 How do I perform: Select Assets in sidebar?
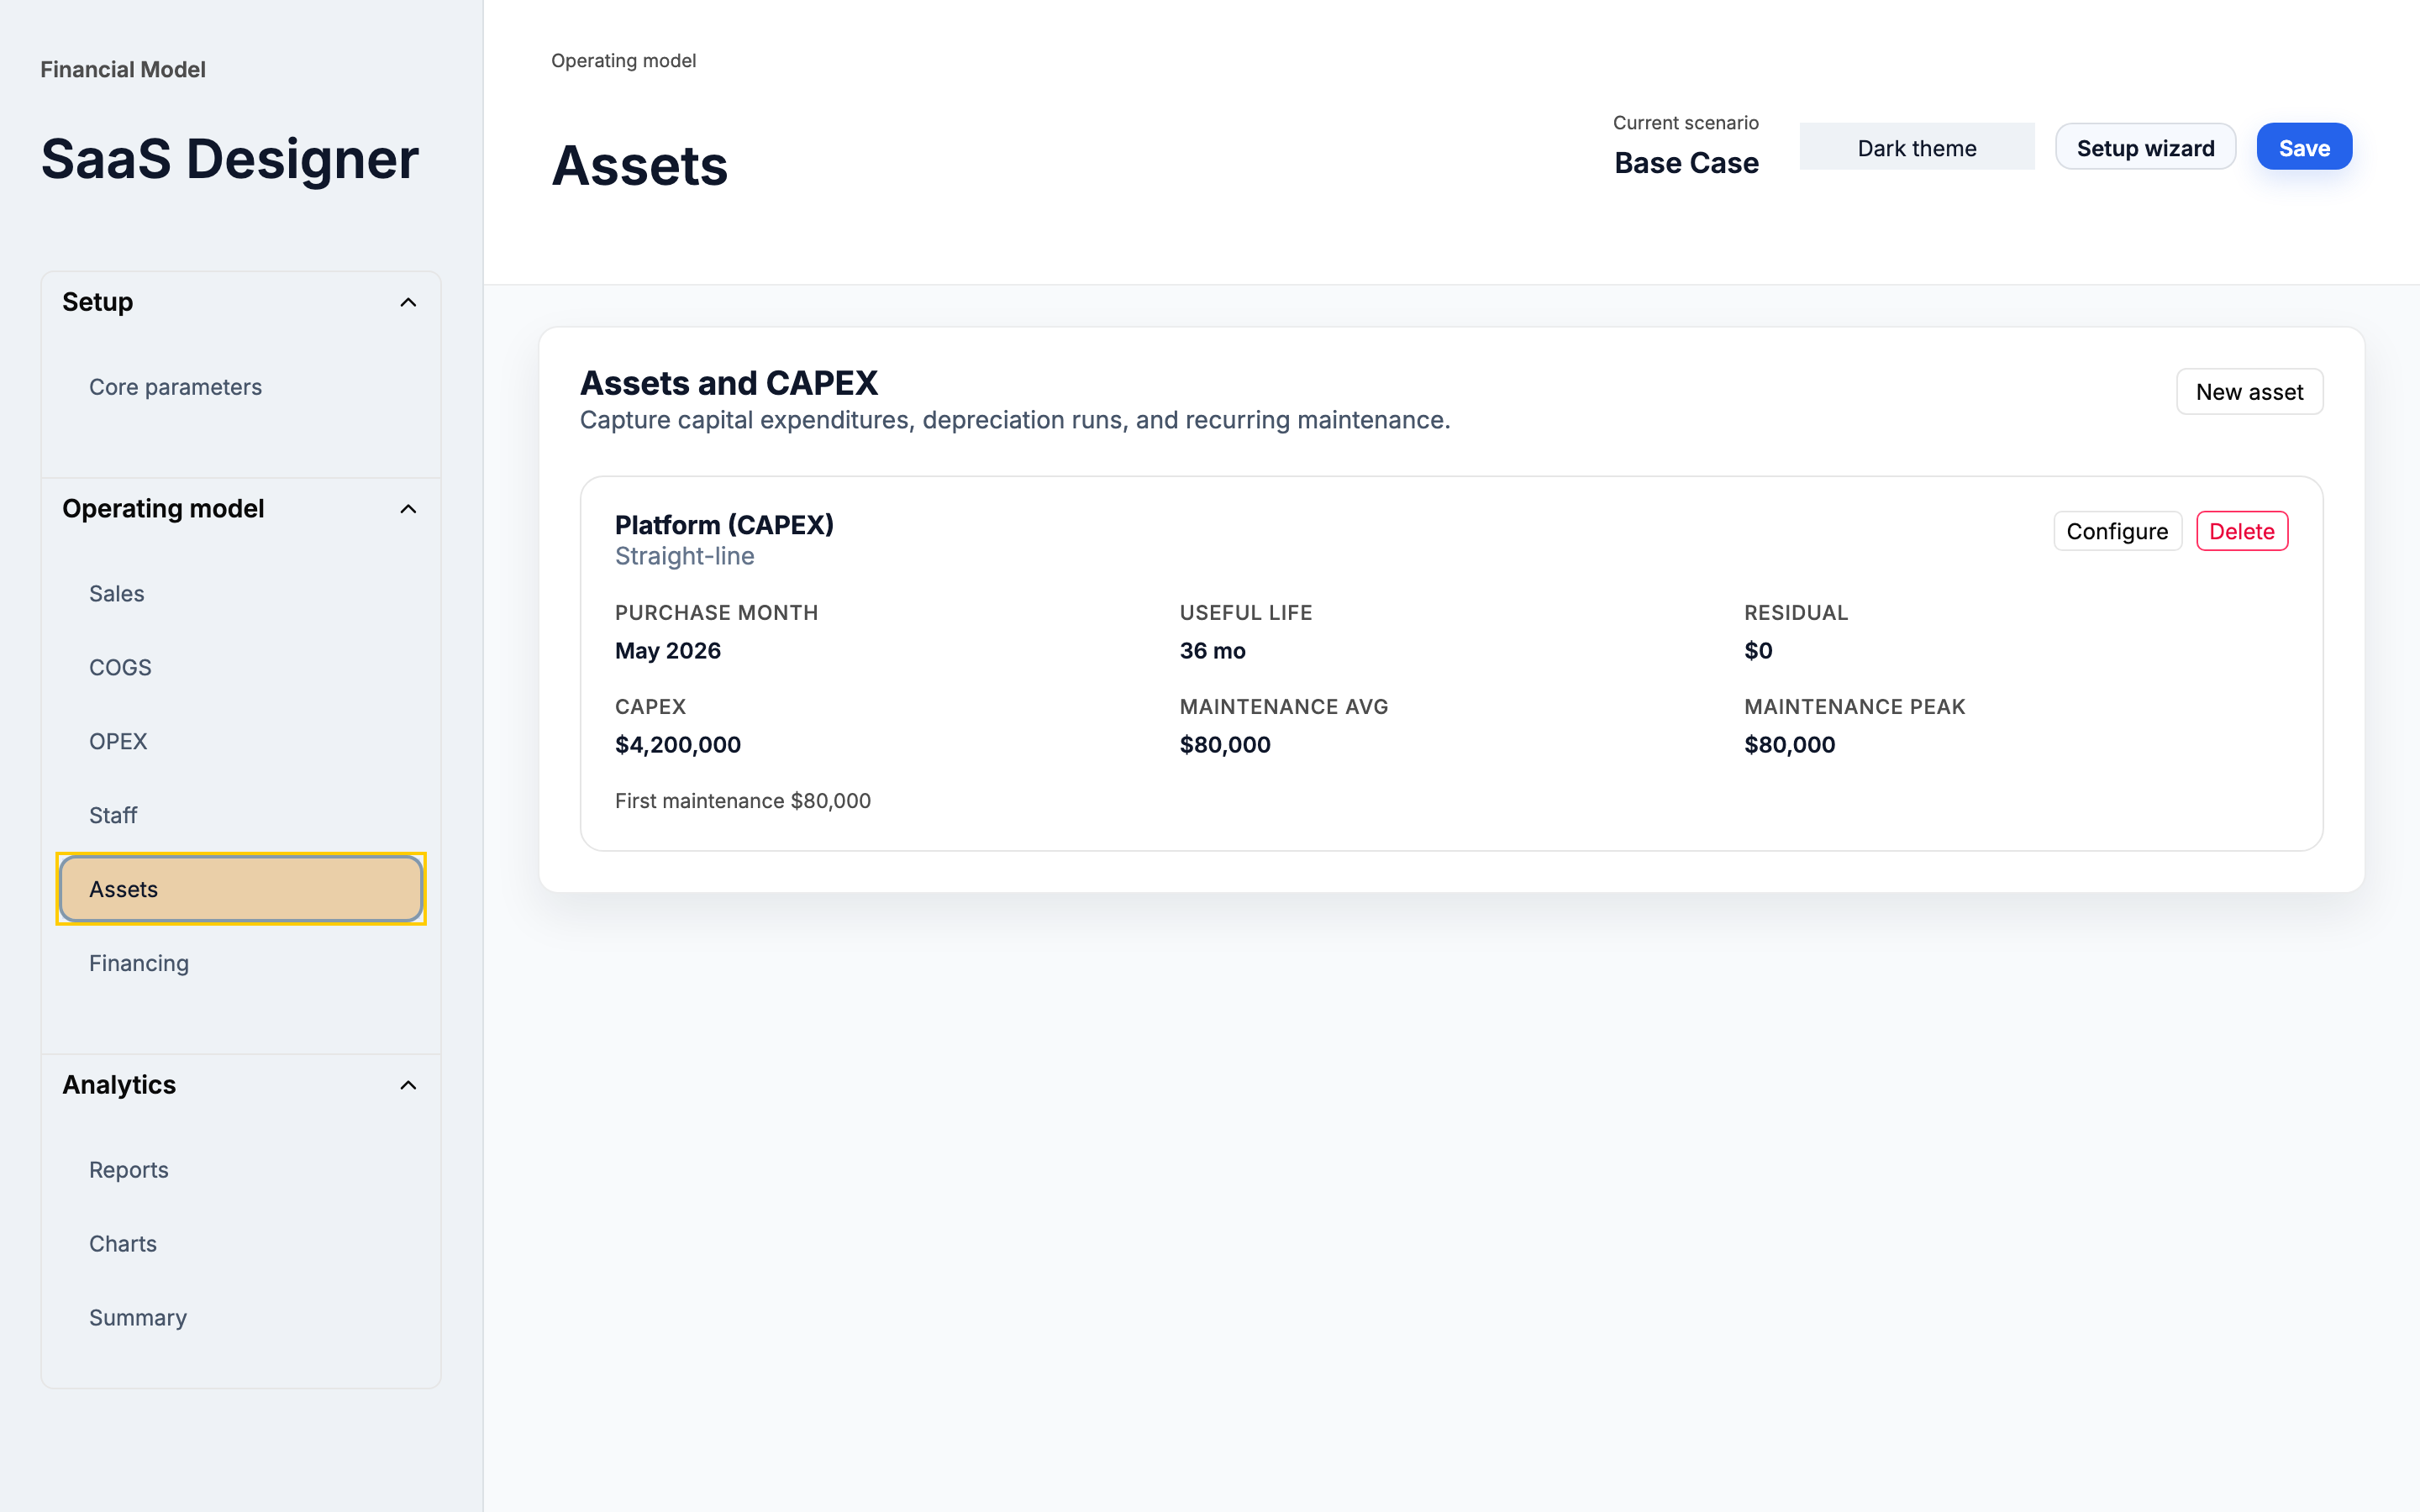pyautogui.click(x=241, y=889)
